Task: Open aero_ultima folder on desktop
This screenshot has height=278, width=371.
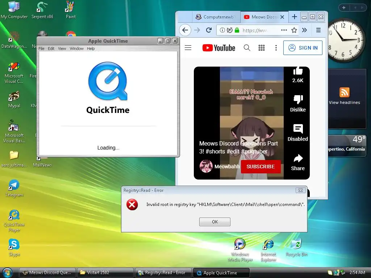Action: (14, 159)
